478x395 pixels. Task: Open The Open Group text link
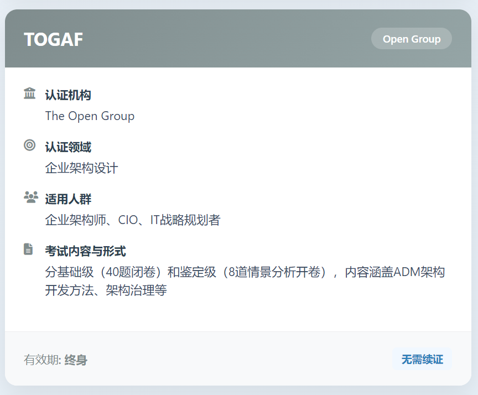click(x=90, y=116)
